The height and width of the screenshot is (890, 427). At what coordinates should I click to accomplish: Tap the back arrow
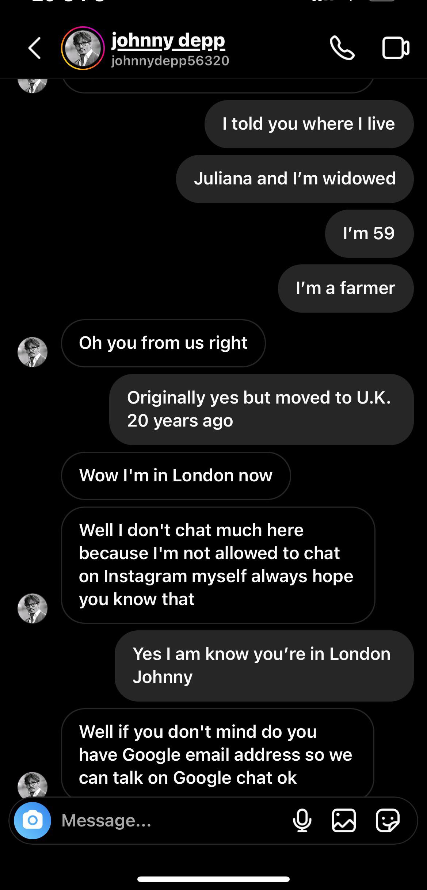(x=35, y=48)
